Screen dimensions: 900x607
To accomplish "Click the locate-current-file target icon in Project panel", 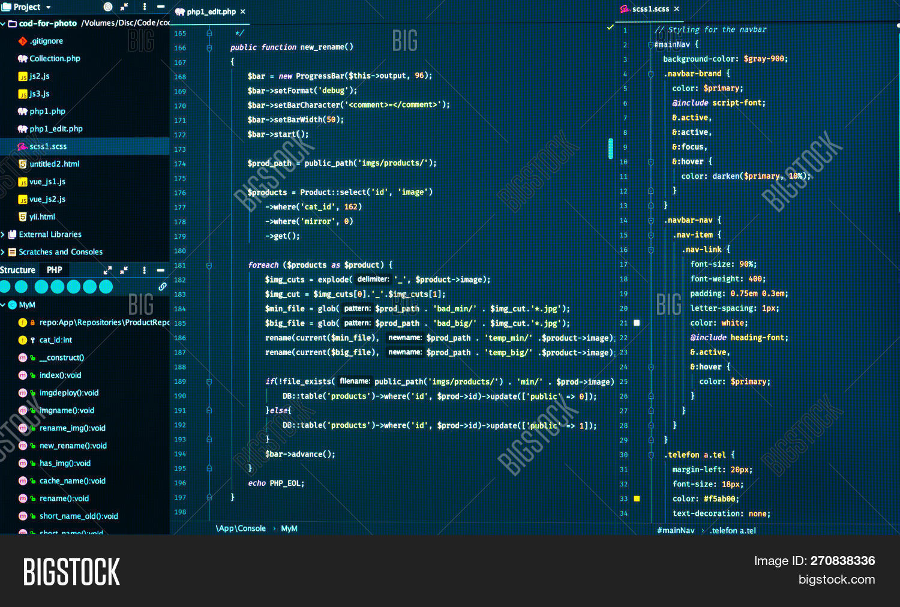I will tap(108, 7).
